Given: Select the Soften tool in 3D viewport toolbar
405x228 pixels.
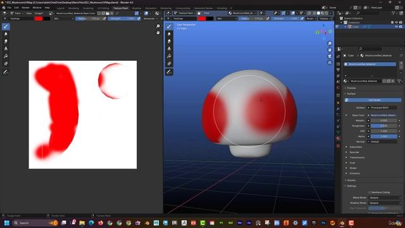Looking at the screenshot, I should pos(169,34).
